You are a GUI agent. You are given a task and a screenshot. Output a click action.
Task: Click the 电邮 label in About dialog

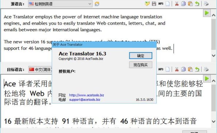point(62,100)
